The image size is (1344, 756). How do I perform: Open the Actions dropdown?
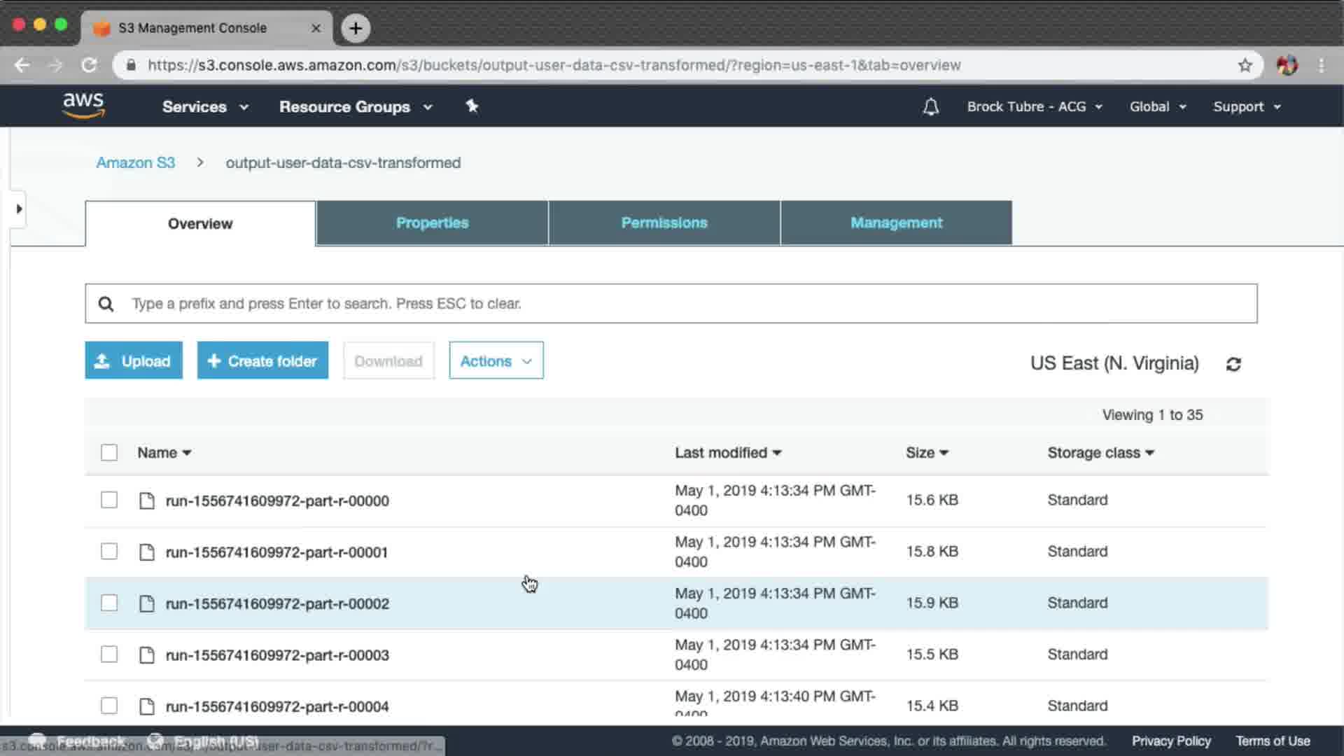[496, 361]
